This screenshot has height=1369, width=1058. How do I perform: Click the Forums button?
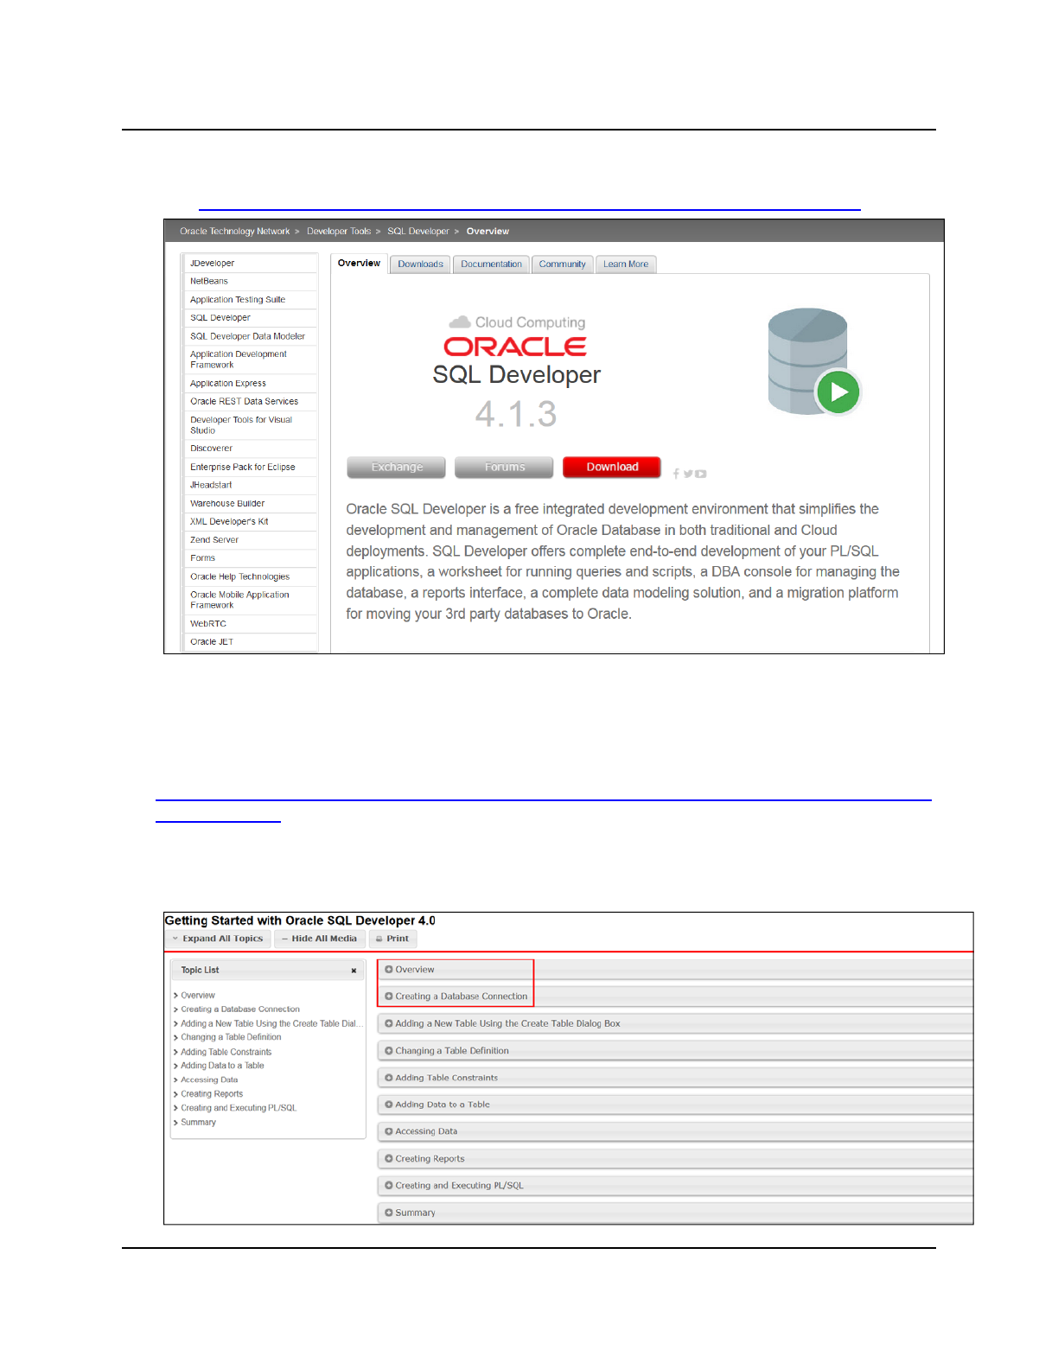[x=504, y=468]
